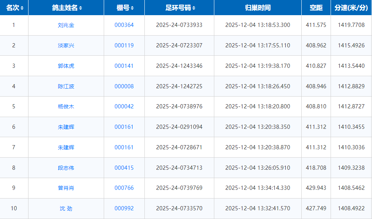Image resolution: width=372 pixels, height=219 pixels.
Task: Open owner 曾肖肖 link
Action: coord(66,188)
